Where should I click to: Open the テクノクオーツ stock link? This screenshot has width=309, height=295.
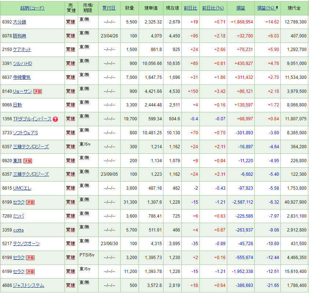tap(26, 244)
